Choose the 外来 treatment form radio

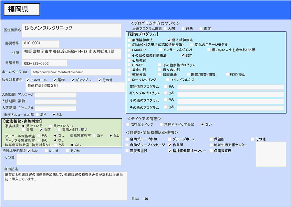183,29
